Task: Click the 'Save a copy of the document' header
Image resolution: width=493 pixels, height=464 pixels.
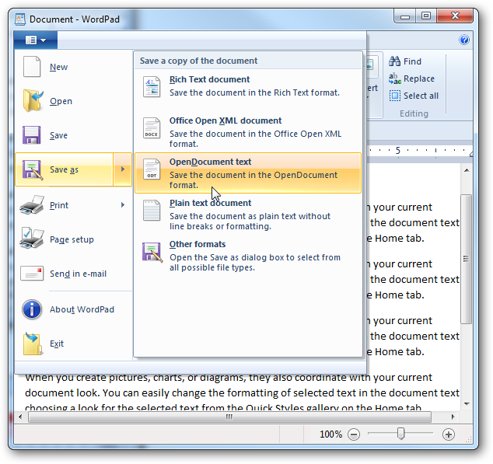Action: tap(198, 61)
